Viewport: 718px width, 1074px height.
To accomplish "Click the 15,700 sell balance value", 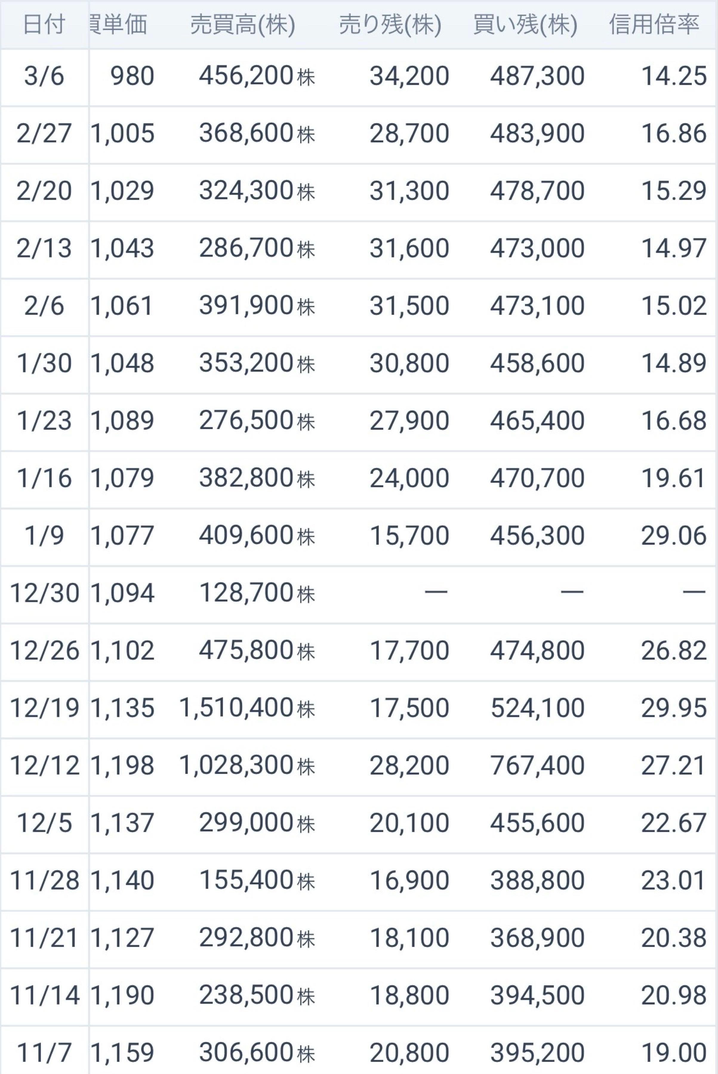I will [409, 536].
